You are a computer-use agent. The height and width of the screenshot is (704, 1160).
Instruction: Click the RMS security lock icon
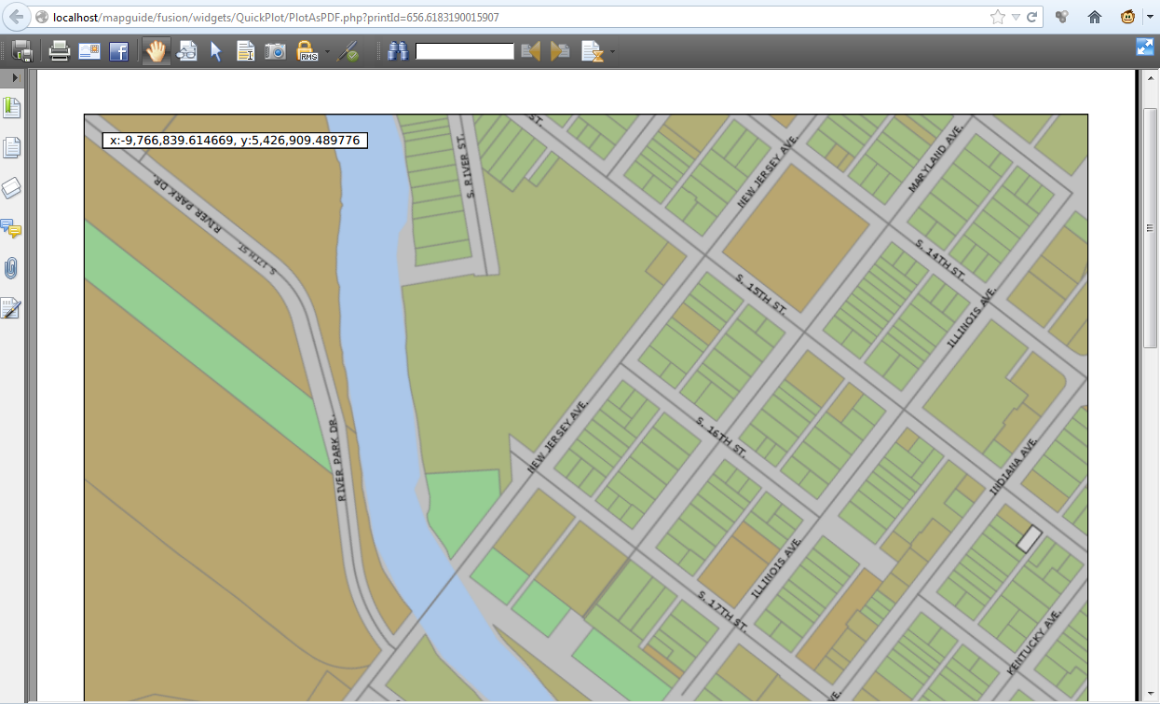point(305,51)
